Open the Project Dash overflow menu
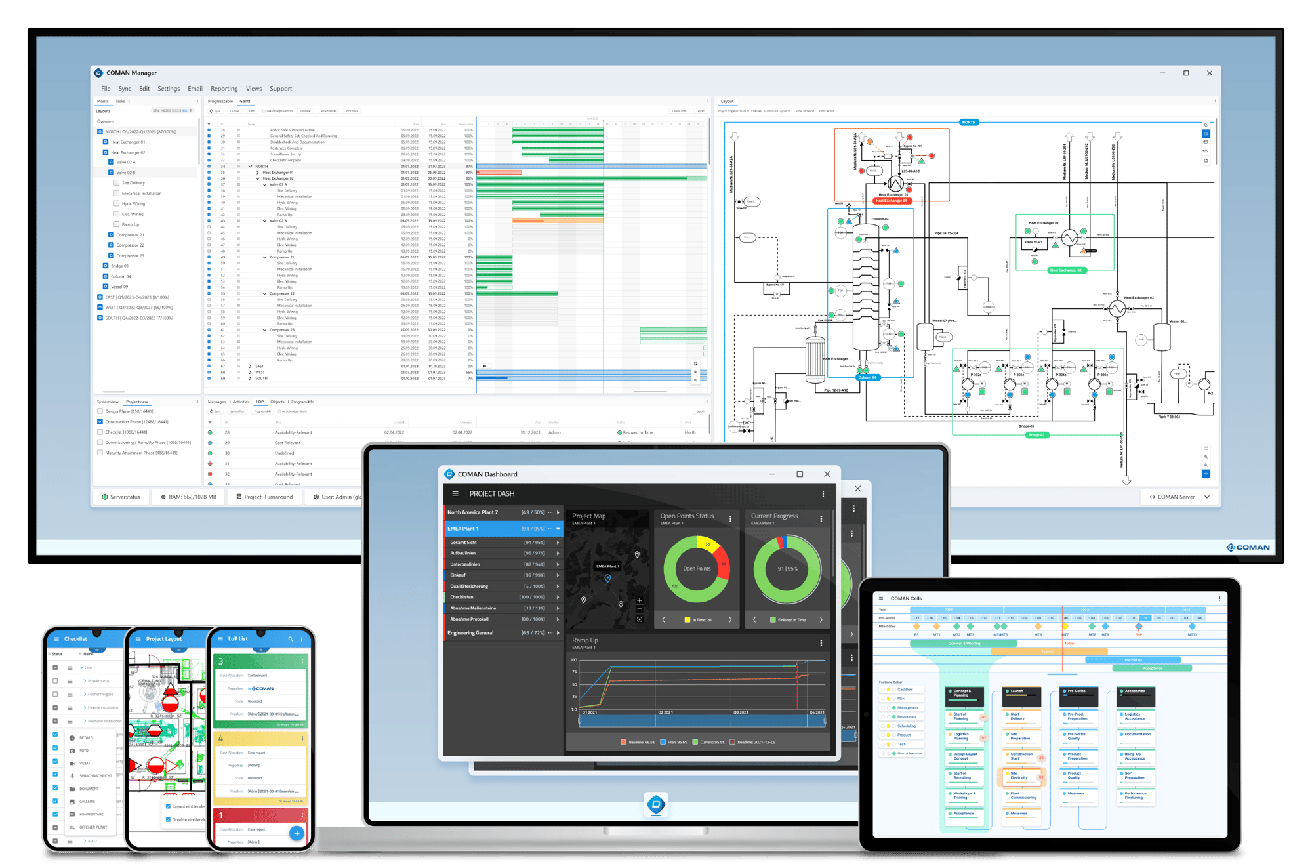This screenshot has height=866, width=1312. 823,493
